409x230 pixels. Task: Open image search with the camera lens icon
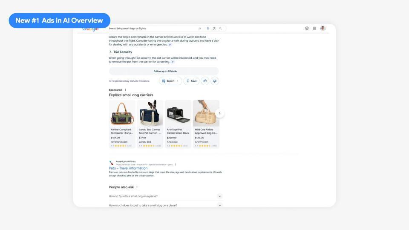pyautogui.click(x=214, y=29)
